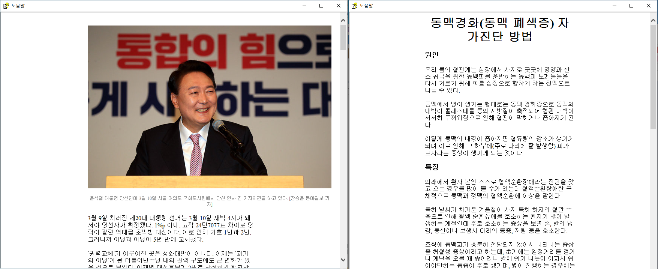Maximize the left 도움말 window
Viewport: 658px width, 269px height.
[x=321, y=6]
